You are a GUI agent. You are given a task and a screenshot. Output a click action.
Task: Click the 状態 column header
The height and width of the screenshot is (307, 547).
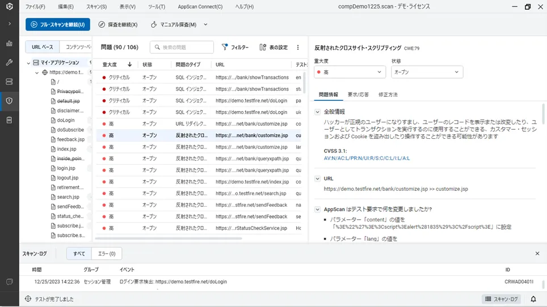click(x=147, y=65)
